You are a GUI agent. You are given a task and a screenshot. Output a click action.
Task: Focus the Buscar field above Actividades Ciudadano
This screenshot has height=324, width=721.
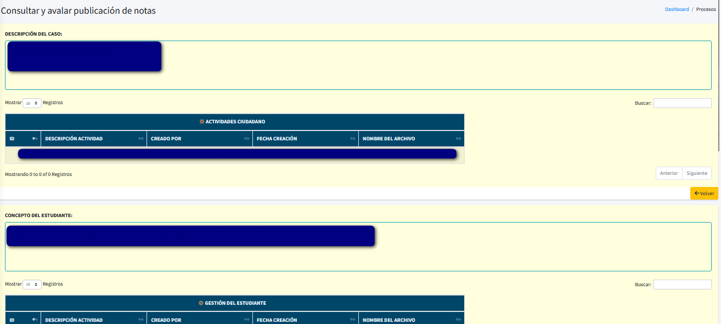tap(682, 103)
